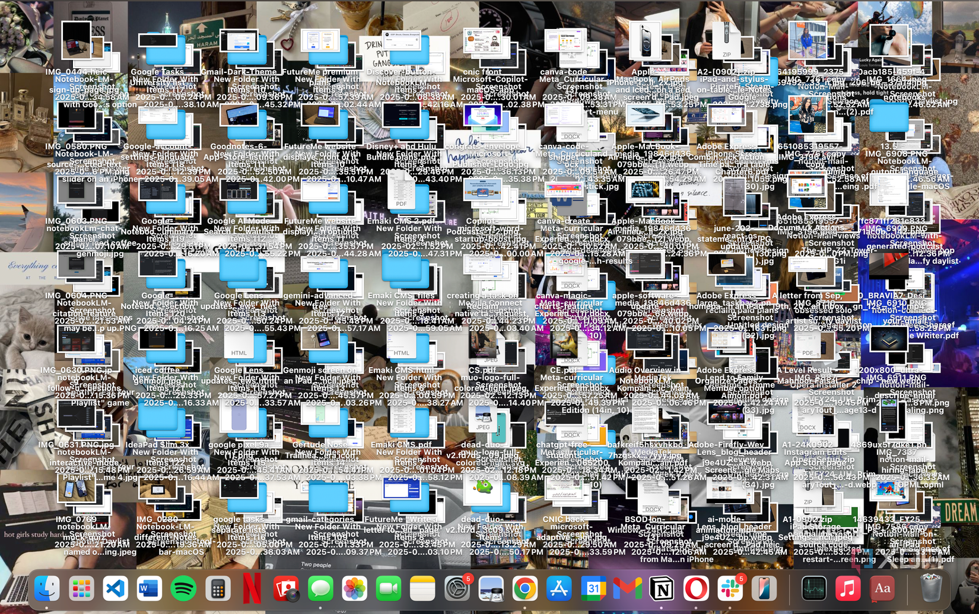Open the Opera browser

click(695, 588)
